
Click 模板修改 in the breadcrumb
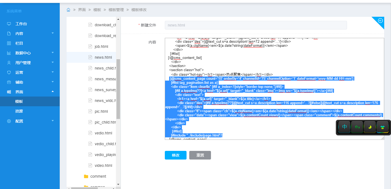click(139, 10)
